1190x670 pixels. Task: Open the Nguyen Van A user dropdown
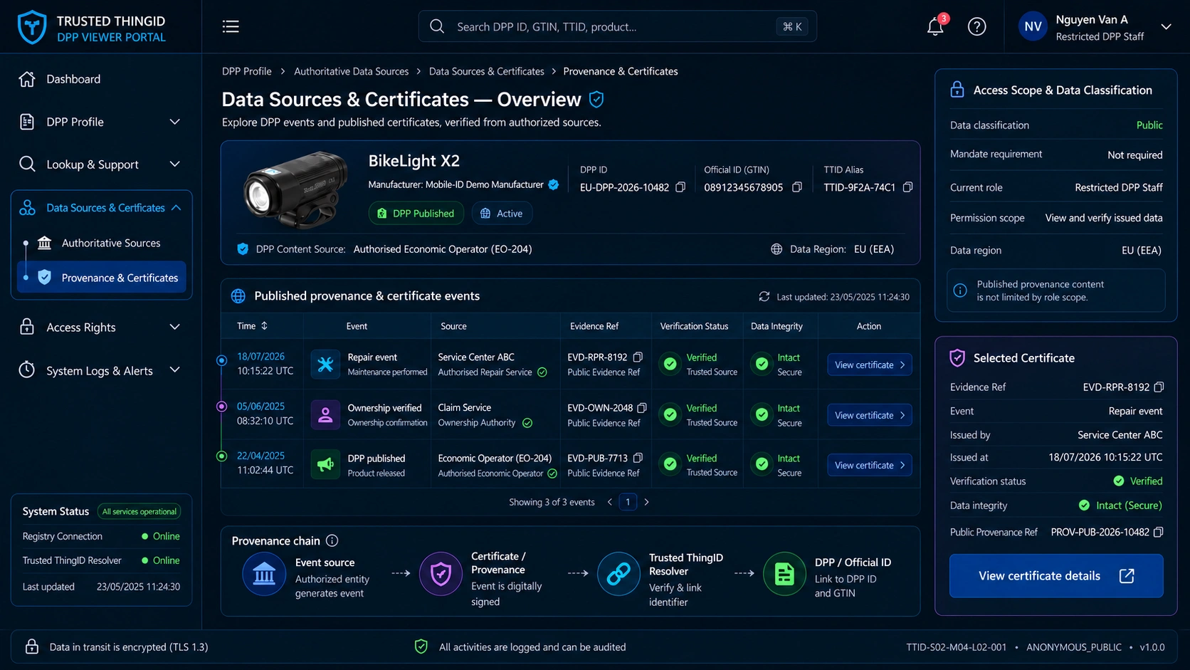[x=1166, y=27]
